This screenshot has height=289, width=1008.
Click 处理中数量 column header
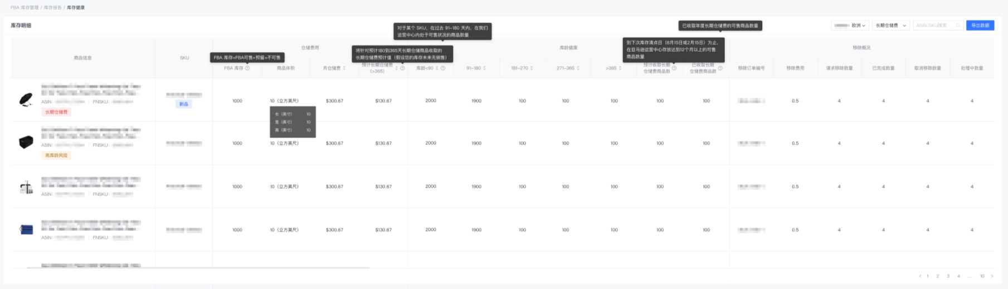[972, 68]
